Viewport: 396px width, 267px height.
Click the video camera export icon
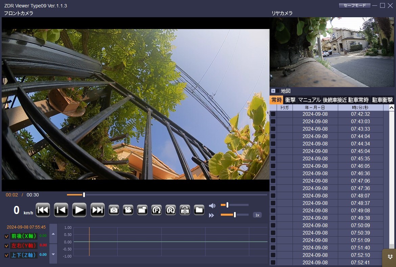pyautogui.click(x=128, y=210)
